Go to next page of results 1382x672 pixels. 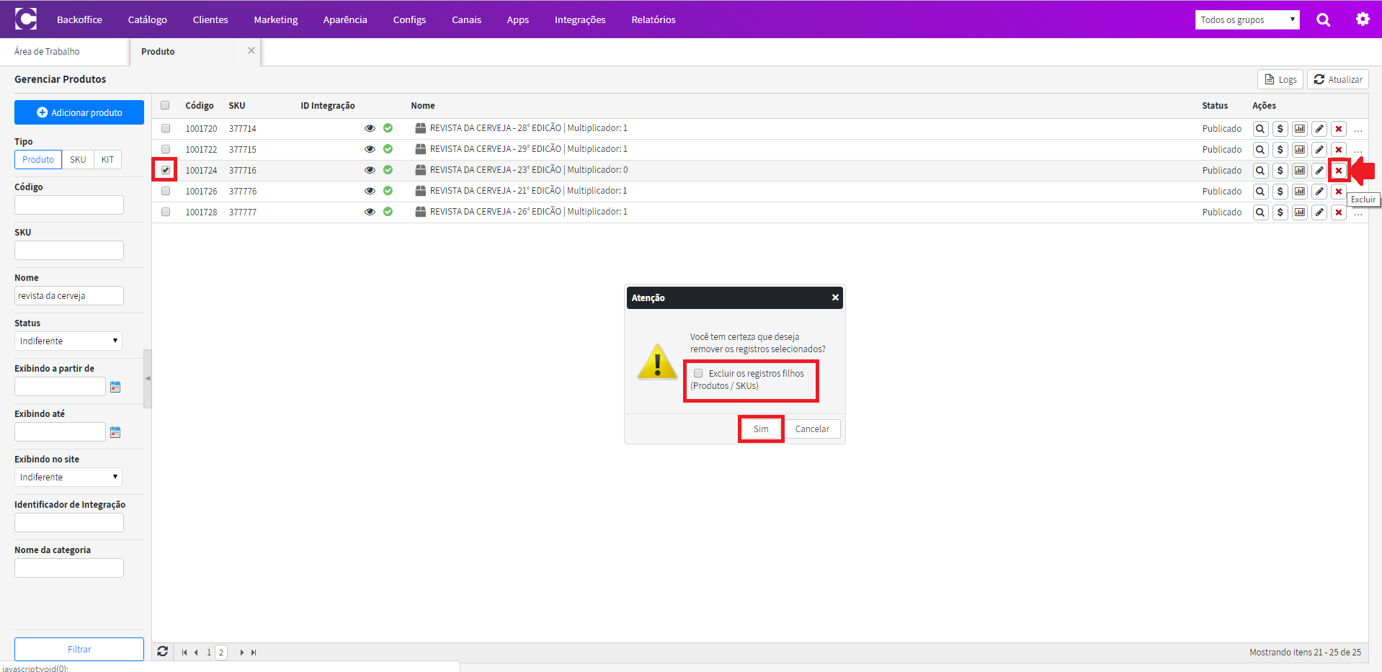(241, 653)
